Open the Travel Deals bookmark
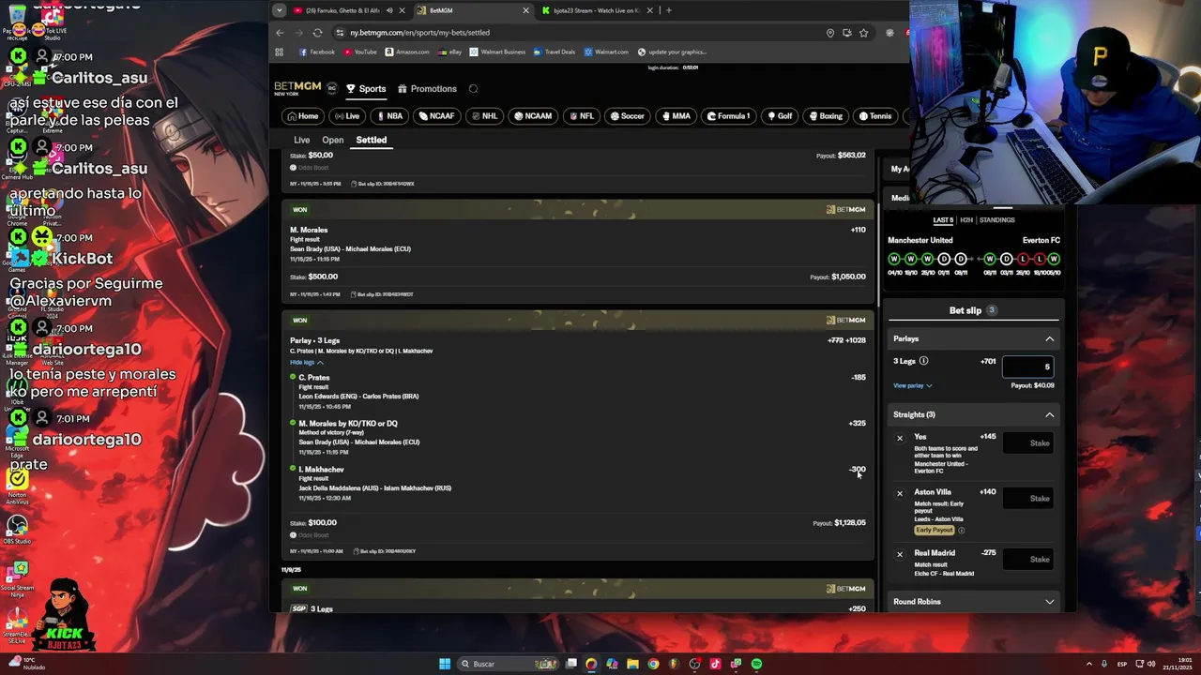Viewport: 1201px width, 675px height. pos(555,52)
